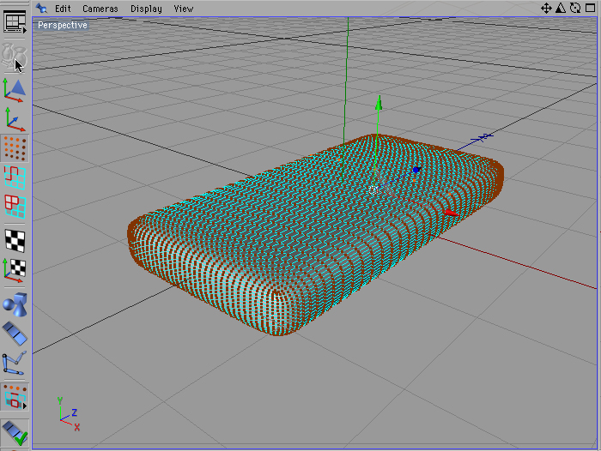Click the zoom camera icon
The height and width of the screenshot is (451, 601).
pyautogui.click(x=561, y=8)
